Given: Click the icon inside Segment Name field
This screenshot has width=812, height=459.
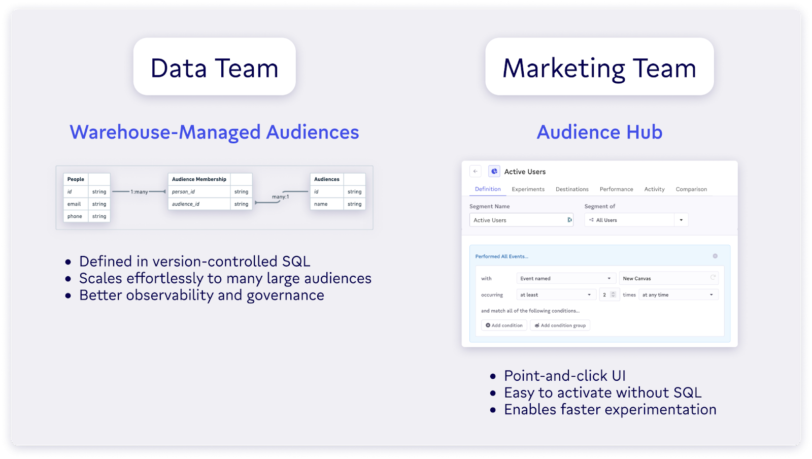Looking at the screenshot, I should tap(569, 220).
